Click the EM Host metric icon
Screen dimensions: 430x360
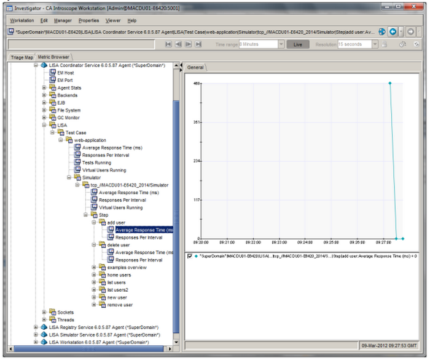tap(52, 73)
